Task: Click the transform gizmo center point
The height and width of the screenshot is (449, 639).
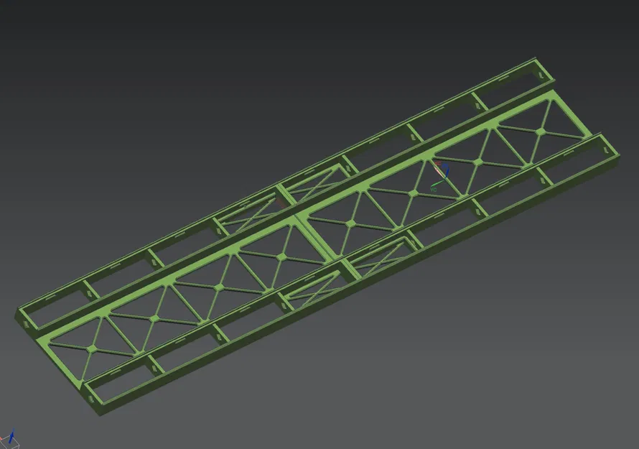Action: point(444,179)
